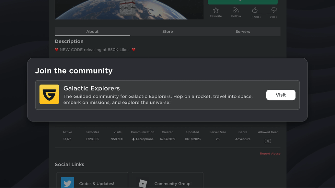This screenshot has height=188, width=335.
Task: Select the Twitter bird icon under Social Links
Action: pos(67,183)
